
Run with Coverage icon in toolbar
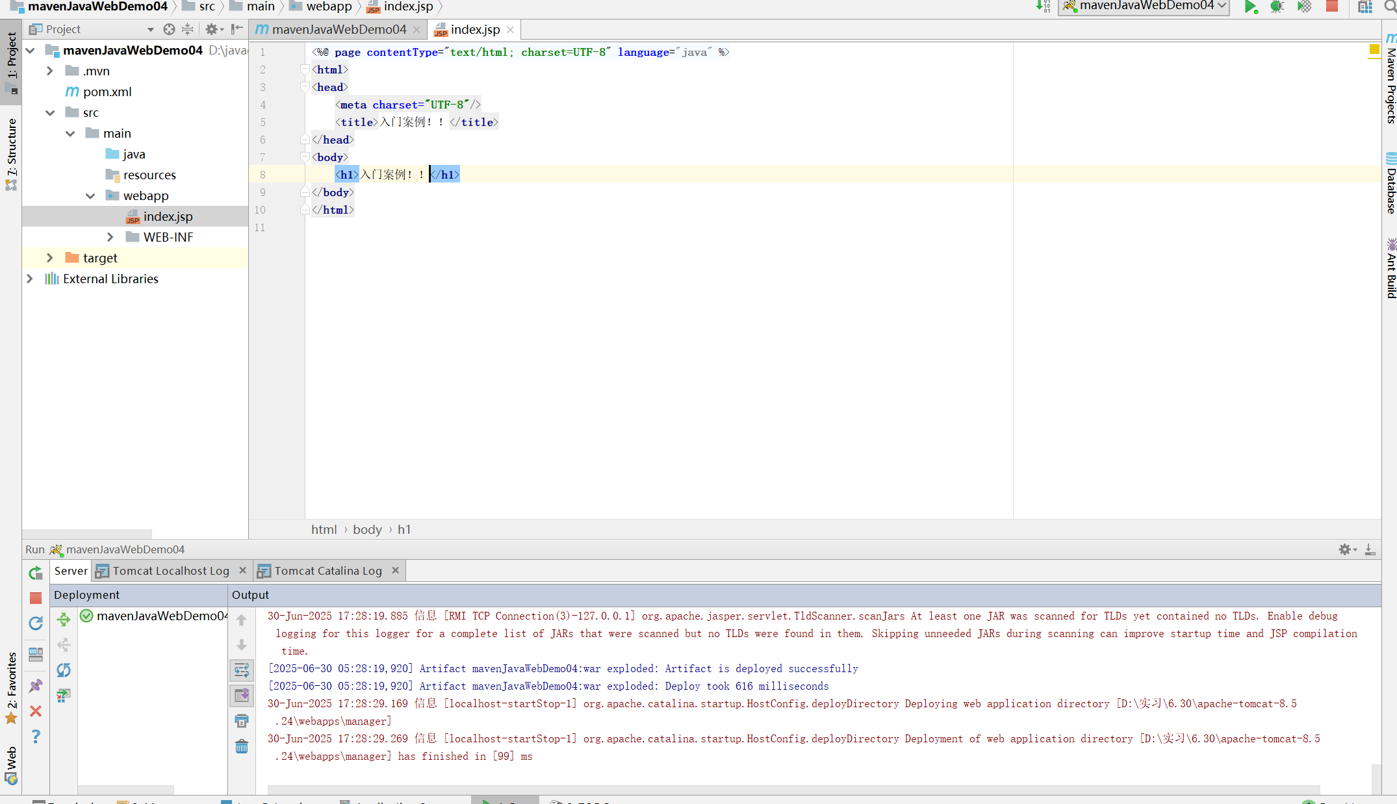pos(1304,6)
